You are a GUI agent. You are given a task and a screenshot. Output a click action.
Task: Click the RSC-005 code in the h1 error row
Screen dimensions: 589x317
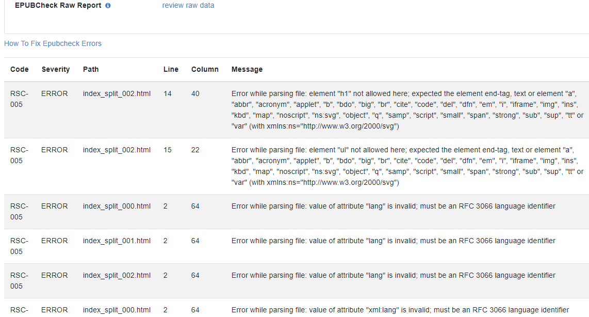click(20, 99)
